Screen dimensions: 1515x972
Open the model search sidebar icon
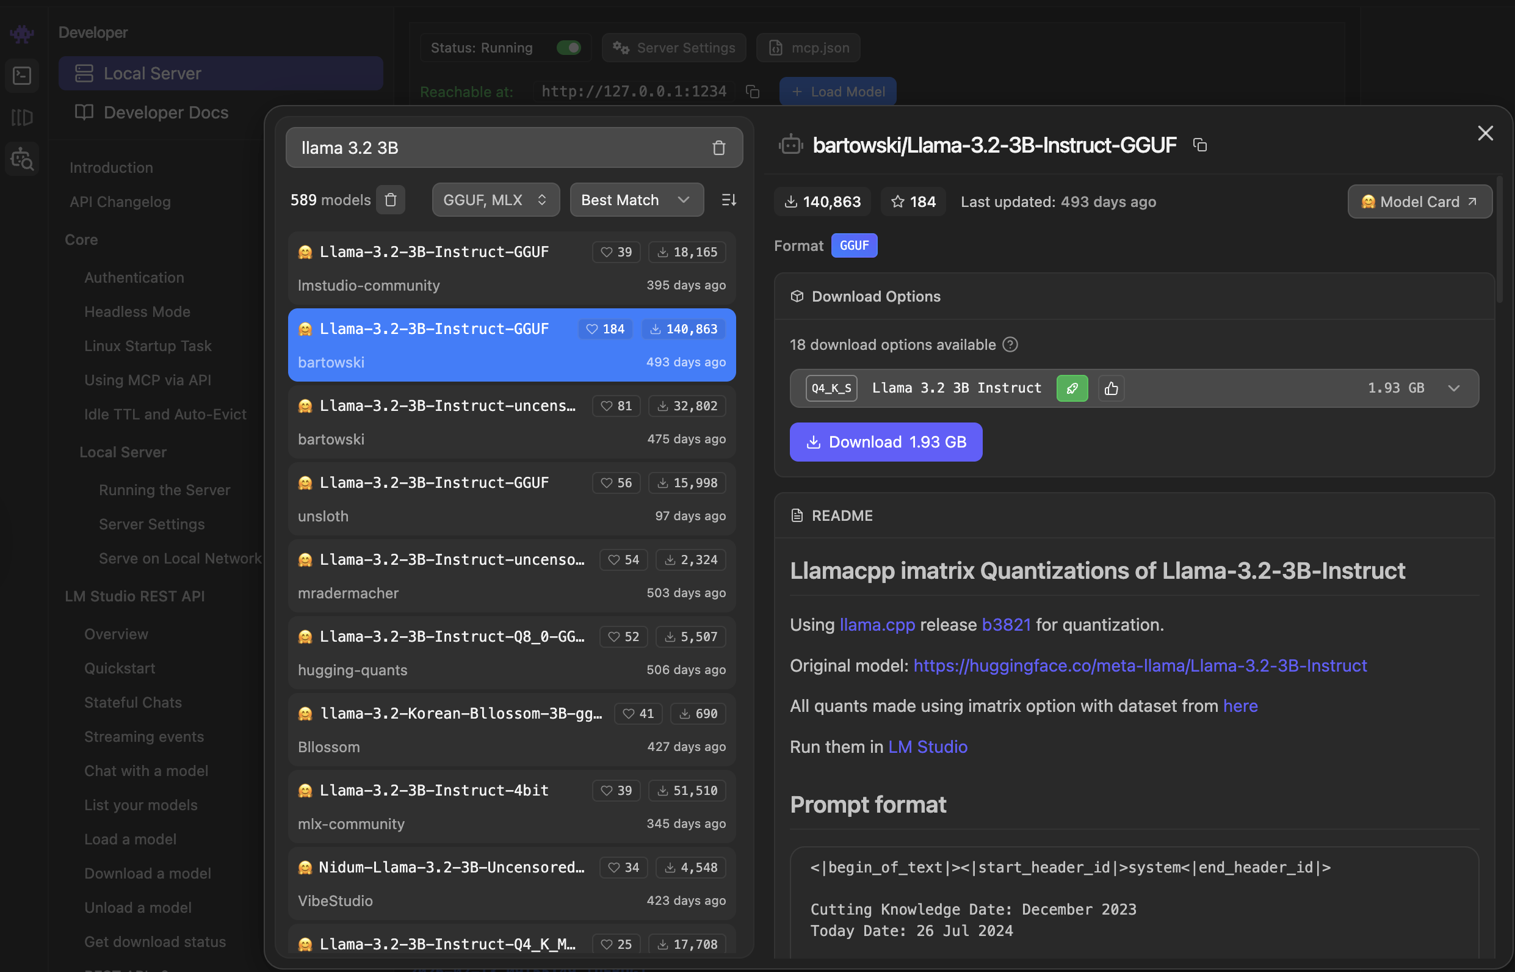pyautogui.click(x=22, y=159)
